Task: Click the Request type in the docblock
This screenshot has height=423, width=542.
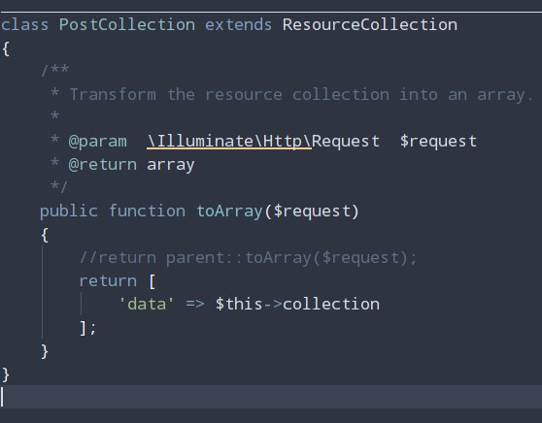Action: pyautogui.click(x=346, y=142)
